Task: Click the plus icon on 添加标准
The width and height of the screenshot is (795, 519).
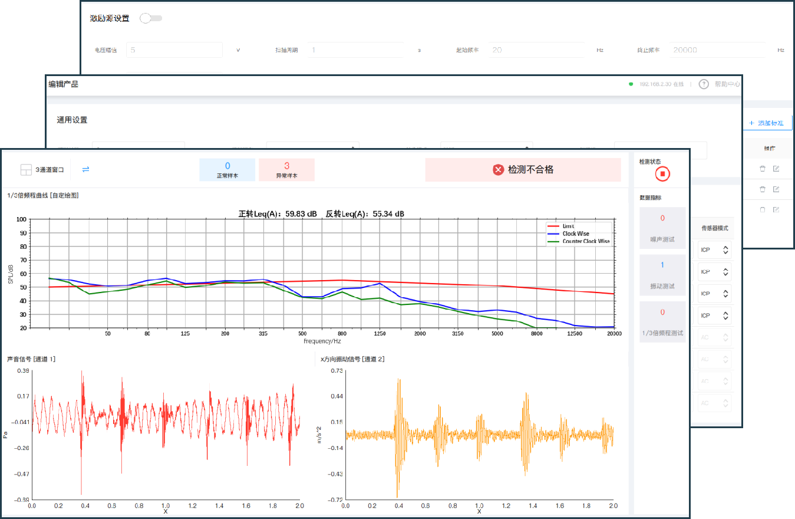Action: coord(751,123)
